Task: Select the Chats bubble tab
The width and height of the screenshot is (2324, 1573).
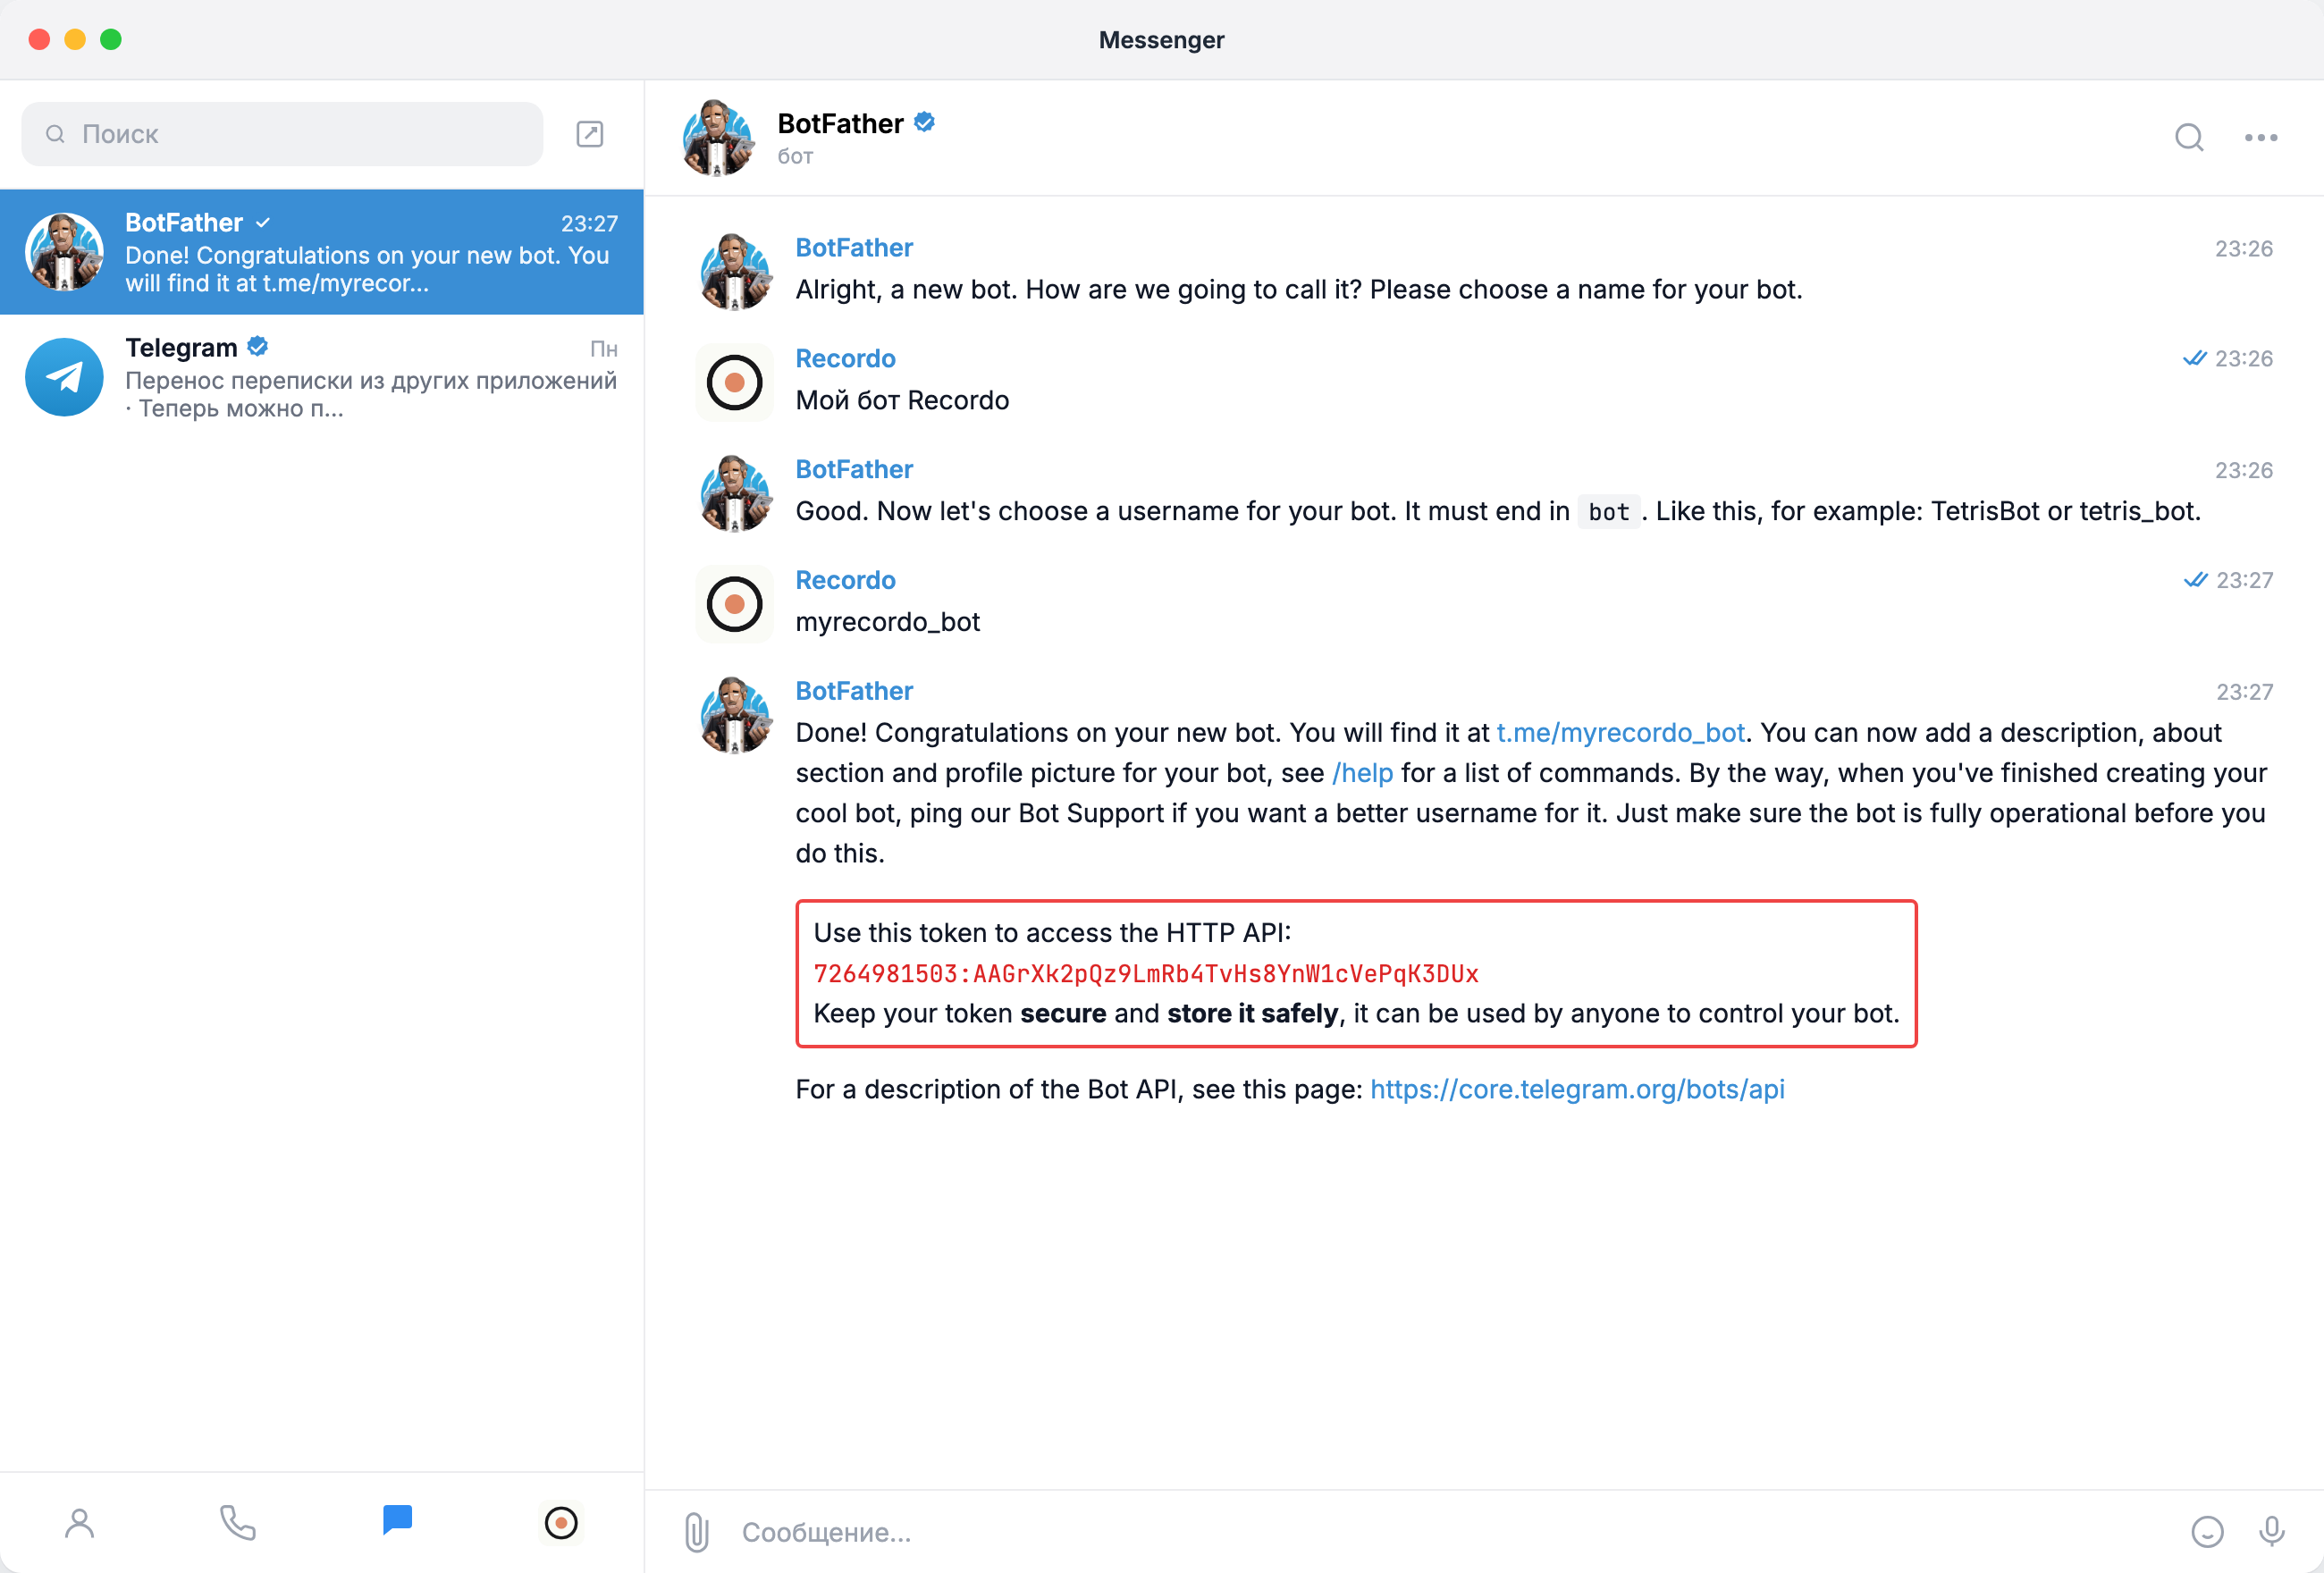Action: tap(397, 1520)
